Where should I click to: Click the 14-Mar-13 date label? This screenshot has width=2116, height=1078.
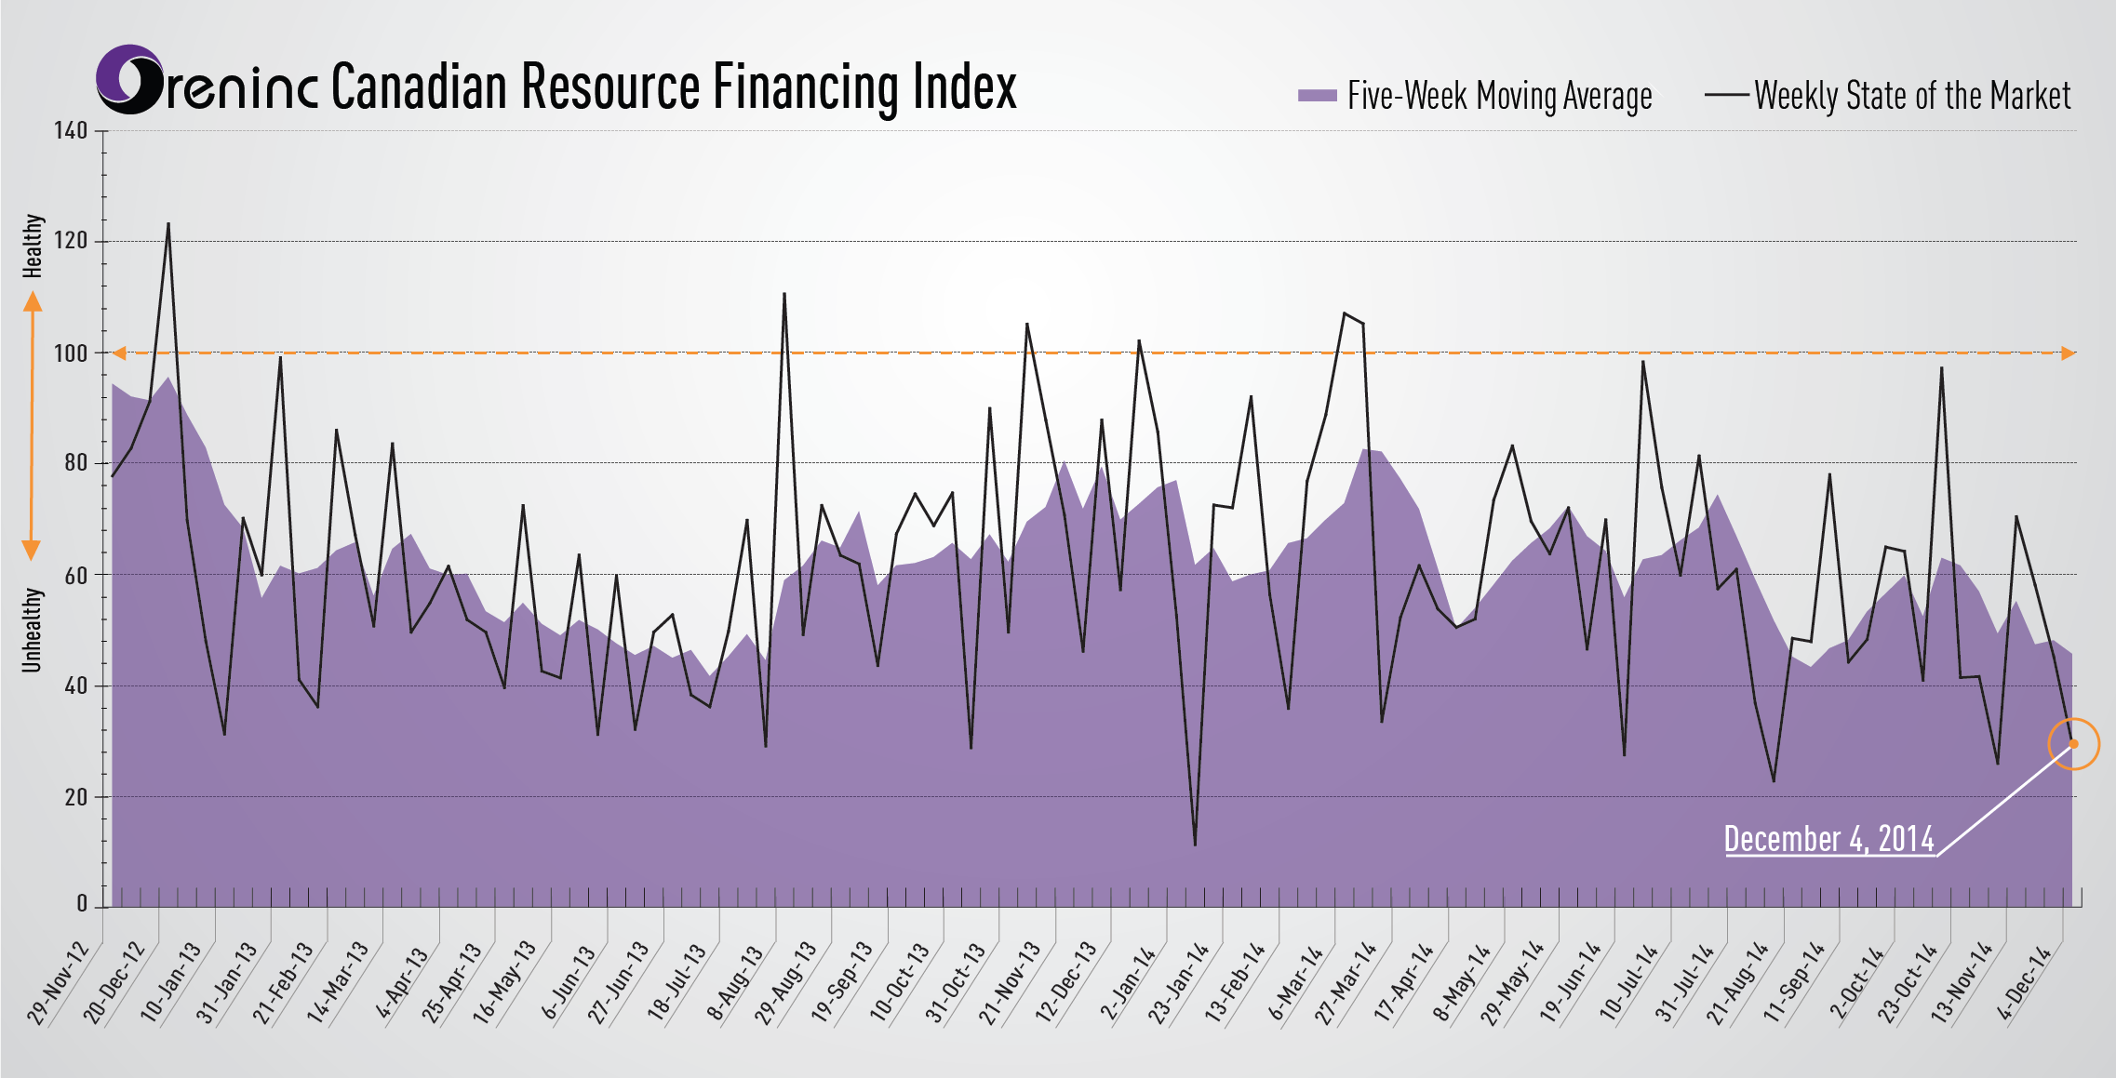[x=341, y=982]
